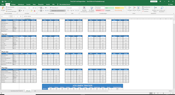Adjust the zoom slider in the status bar
This screenshot has width=175, height=95.
(x=163, y=93)
